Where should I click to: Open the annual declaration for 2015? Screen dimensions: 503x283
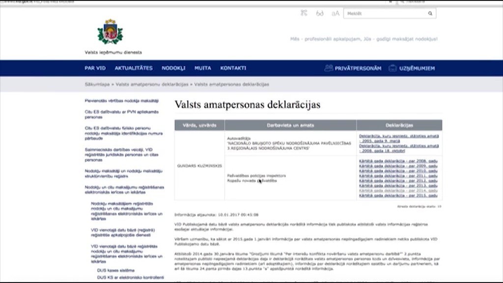coord(398,195)
